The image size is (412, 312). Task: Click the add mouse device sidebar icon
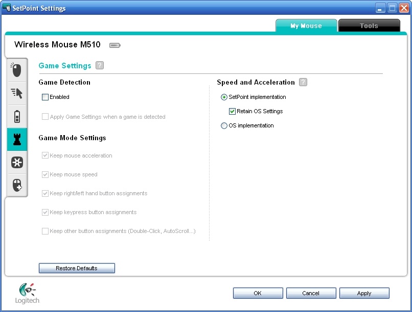tap(17, 185)
